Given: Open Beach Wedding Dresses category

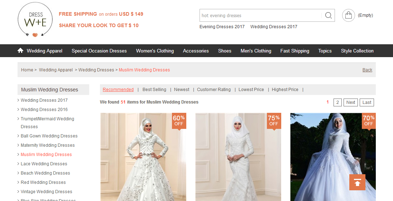Looking at the screenshot, I should 45,173.
